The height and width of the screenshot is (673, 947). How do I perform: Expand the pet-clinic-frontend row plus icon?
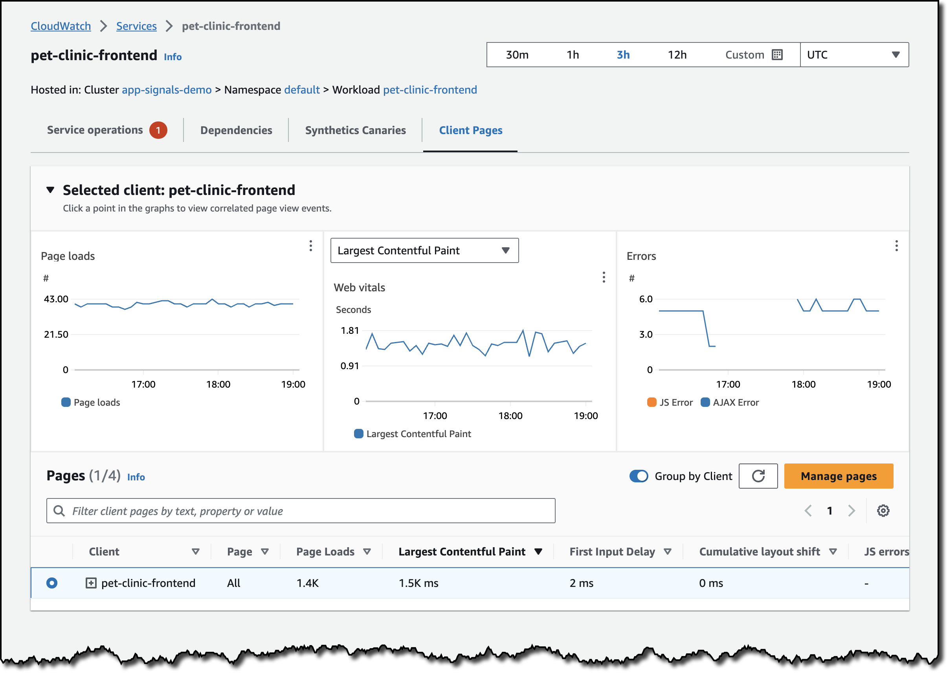point(91,583)
